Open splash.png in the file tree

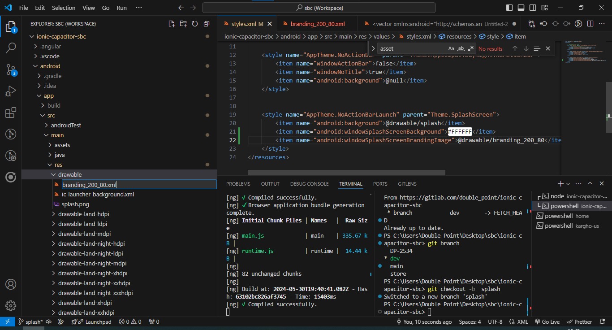click(75, 204)
